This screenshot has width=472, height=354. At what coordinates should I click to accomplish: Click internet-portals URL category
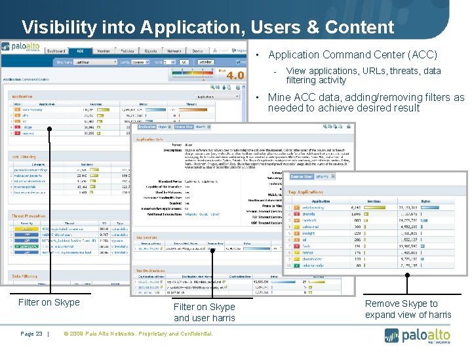coord(25,187)
